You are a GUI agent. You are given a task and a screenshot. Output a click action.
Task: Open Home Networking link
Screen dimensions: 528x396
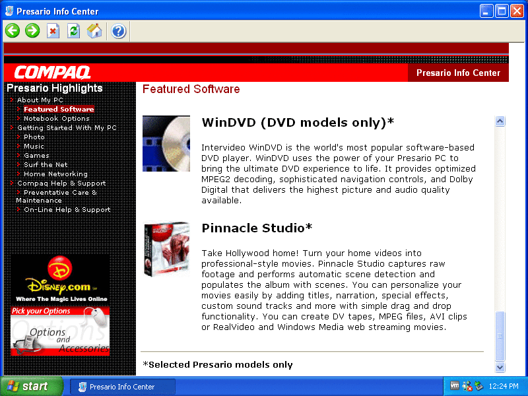pos(55,174)
